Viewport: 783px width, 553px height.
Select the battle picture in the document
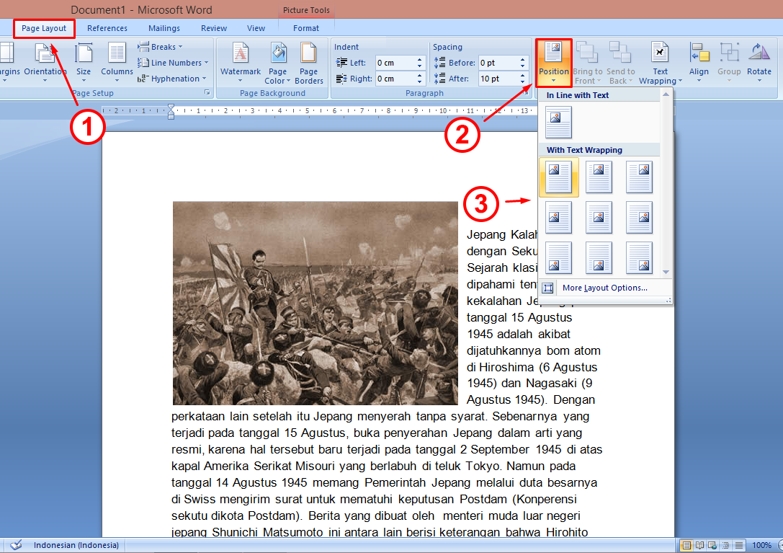[x=315, y=303]
